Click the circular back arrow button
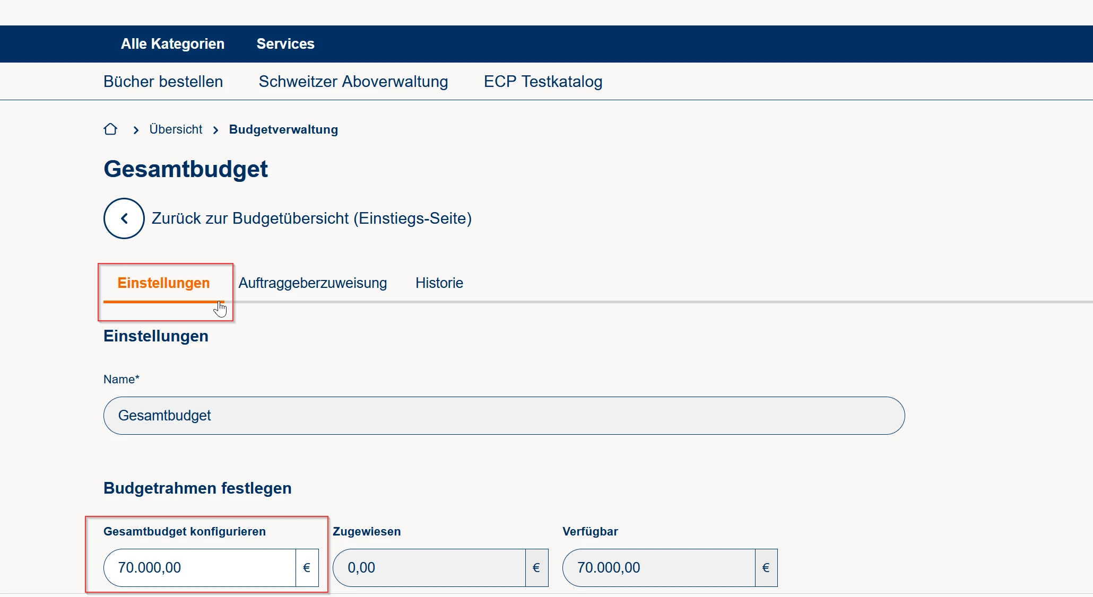Screen dimensions: 1093x597 click(x=124, y=218)
